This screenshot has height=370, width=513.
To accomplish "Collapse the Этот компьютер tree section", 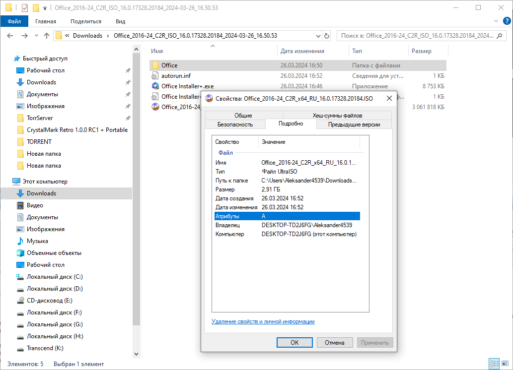I will point(5,182).
